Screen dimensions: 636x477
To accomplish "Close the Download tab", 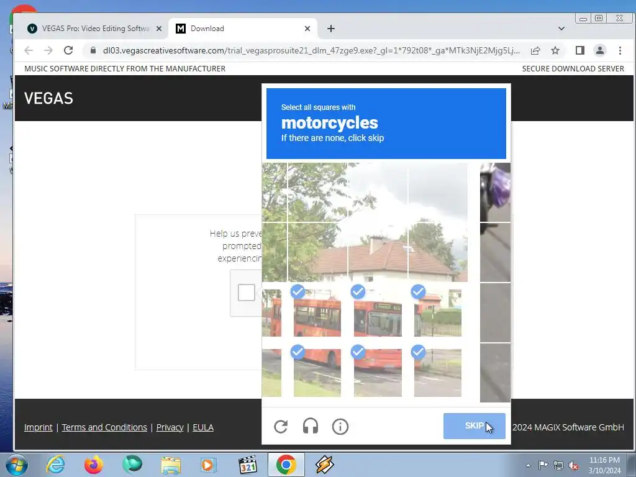I will 307,29.
